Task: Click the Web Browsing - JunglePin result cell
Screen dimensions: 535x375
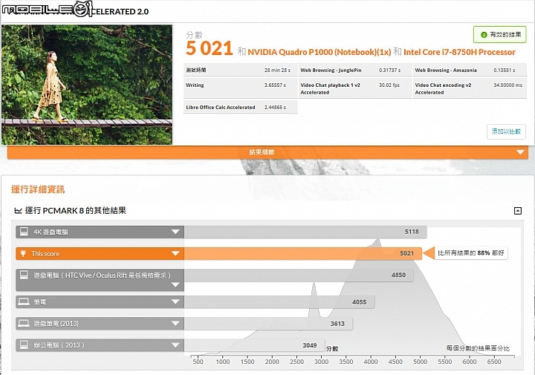Action: (x=355, y=71)
